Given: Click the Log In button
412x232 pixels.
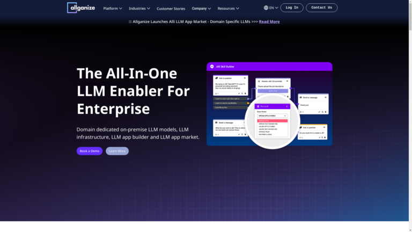Looking at the screenshot, I should 292,8.
